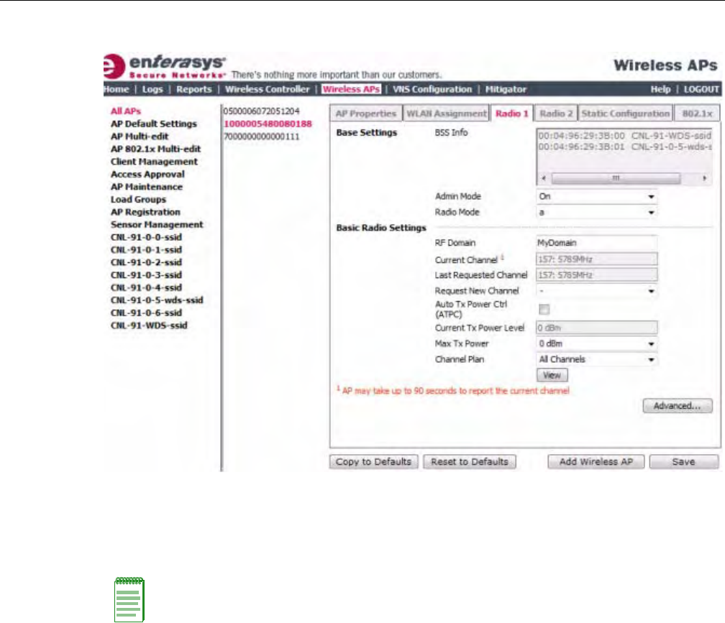Switch to the Radio 2 tab

pos(556,114)
